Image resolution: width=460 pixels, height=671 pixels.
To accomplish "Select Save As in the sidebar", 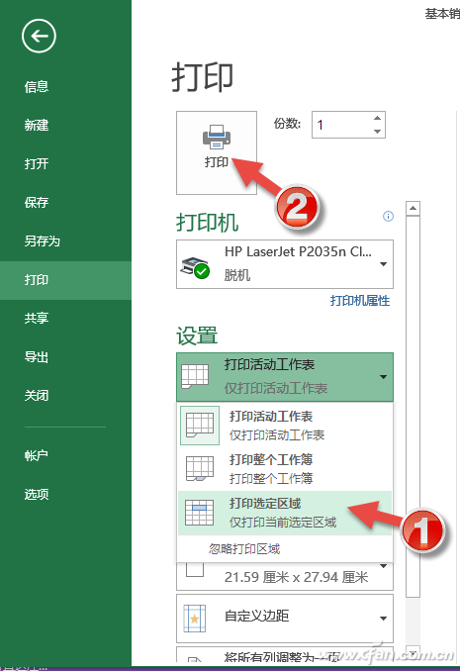I will (42, 241).
